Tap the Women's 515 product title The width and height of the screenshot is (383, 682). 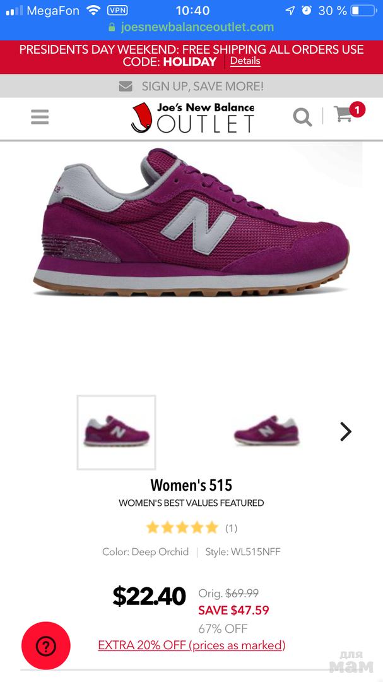point(191,484)
